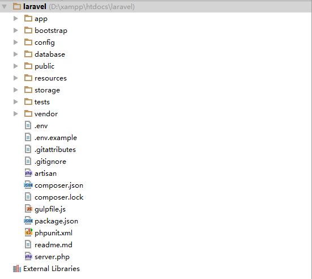Select the tests folder name

[42, 102]
